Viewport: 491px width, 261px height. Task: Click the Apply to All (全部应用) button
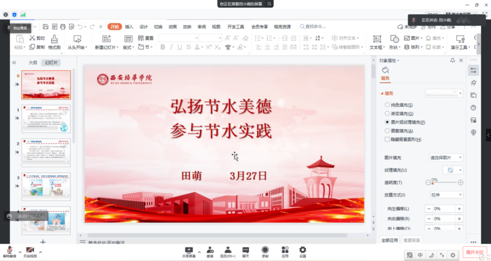coord(389,240)
